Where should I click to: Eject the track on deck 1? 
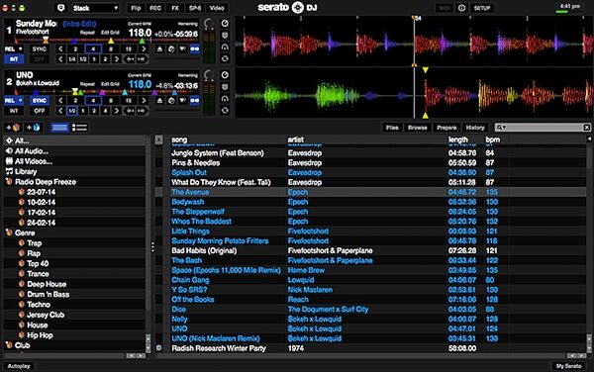pyautogui.click(x=159, y=49)
